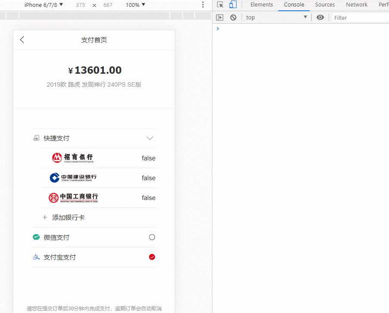The width and height of the screenshot is (389, 313).
Task: Switch to the Network tab
Action: [357, 4]
